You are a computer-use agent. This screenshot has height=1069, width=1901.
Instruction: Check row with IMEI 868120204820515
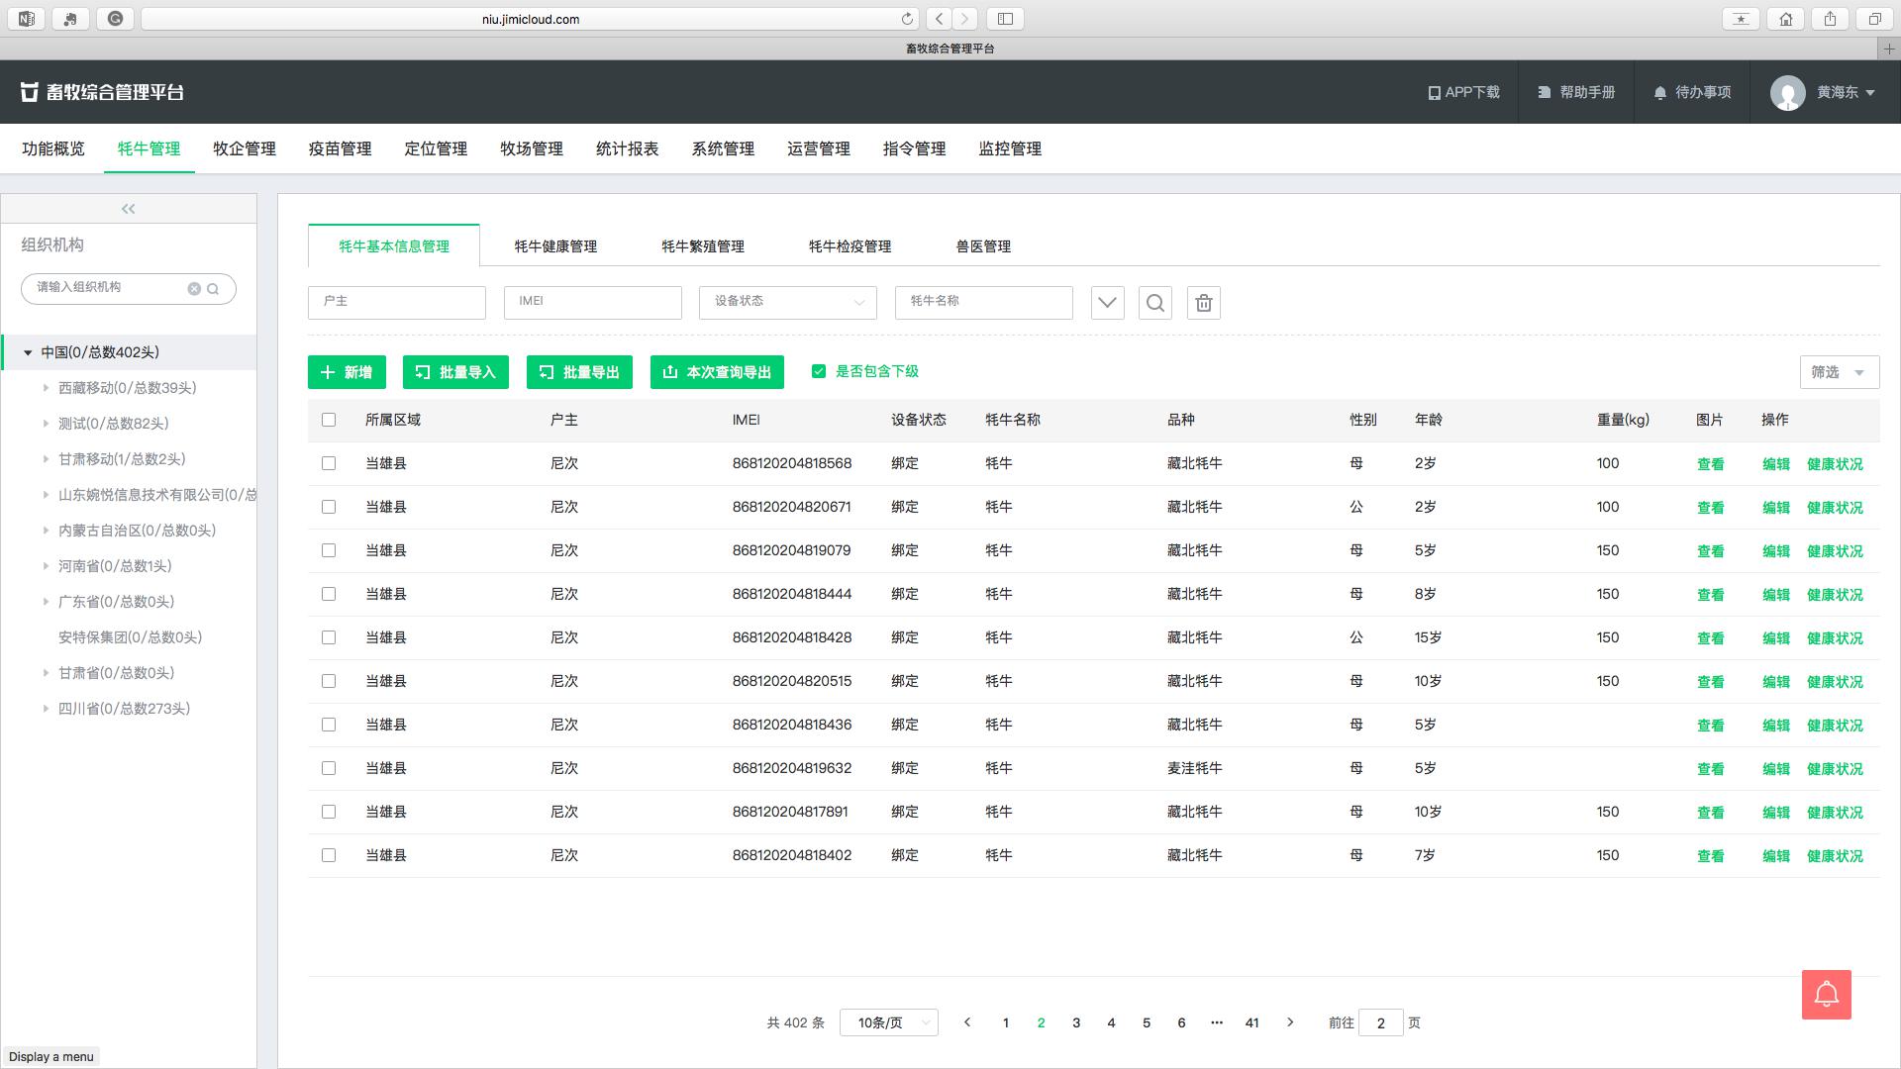click(x=329, y=681)
